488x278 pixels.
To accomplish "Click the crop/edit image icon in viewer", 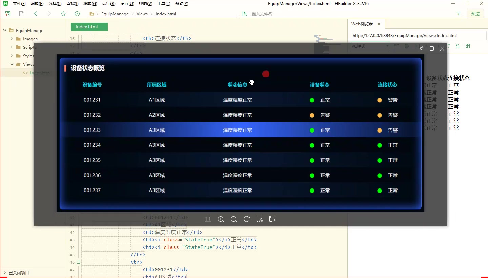I will pos(260,219).
